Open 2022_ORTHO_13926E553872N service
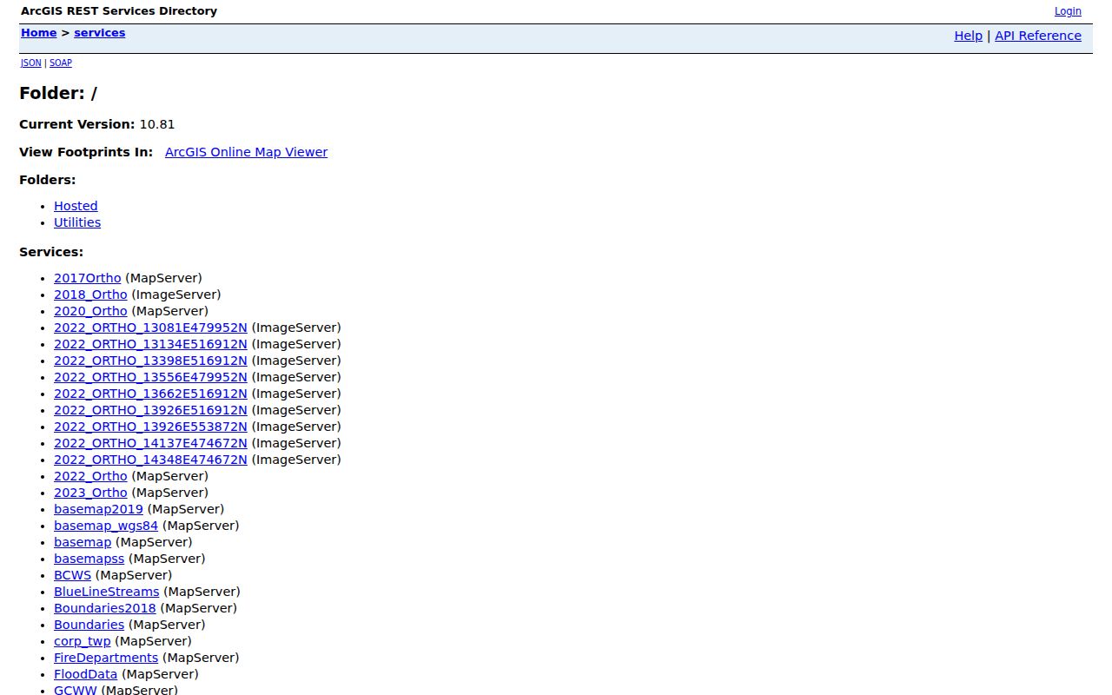1112x695 pixels. pyautogui.click(x=150, y=427)
